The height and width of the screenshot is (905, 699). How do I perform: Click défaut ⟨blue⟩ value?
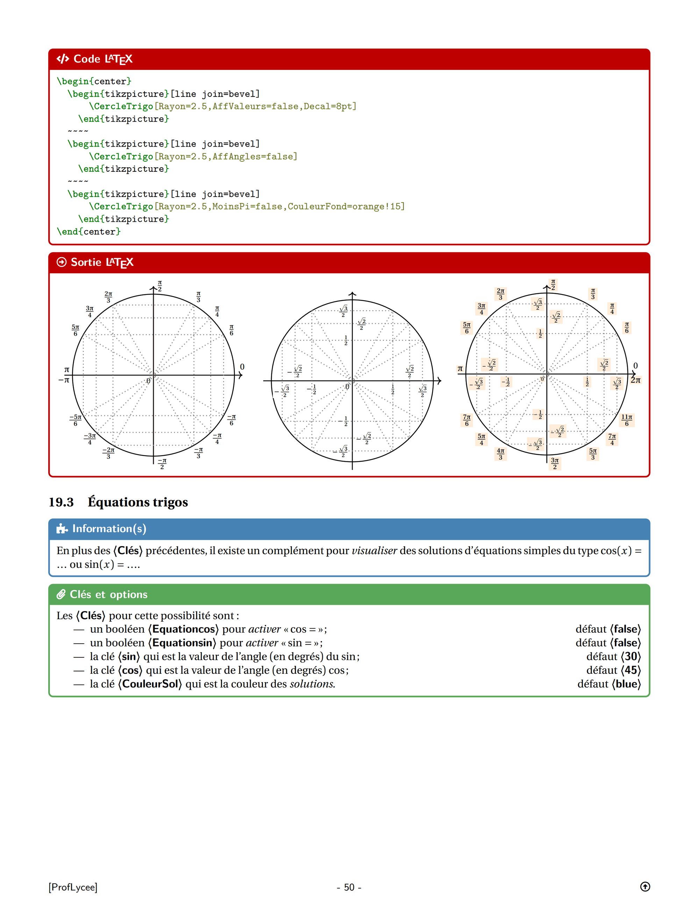(x=609, y=684)
